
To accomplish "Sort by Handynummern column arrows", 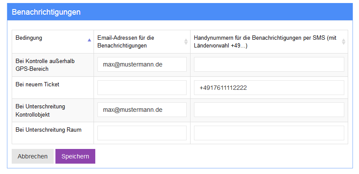I will tap(343, 42).
